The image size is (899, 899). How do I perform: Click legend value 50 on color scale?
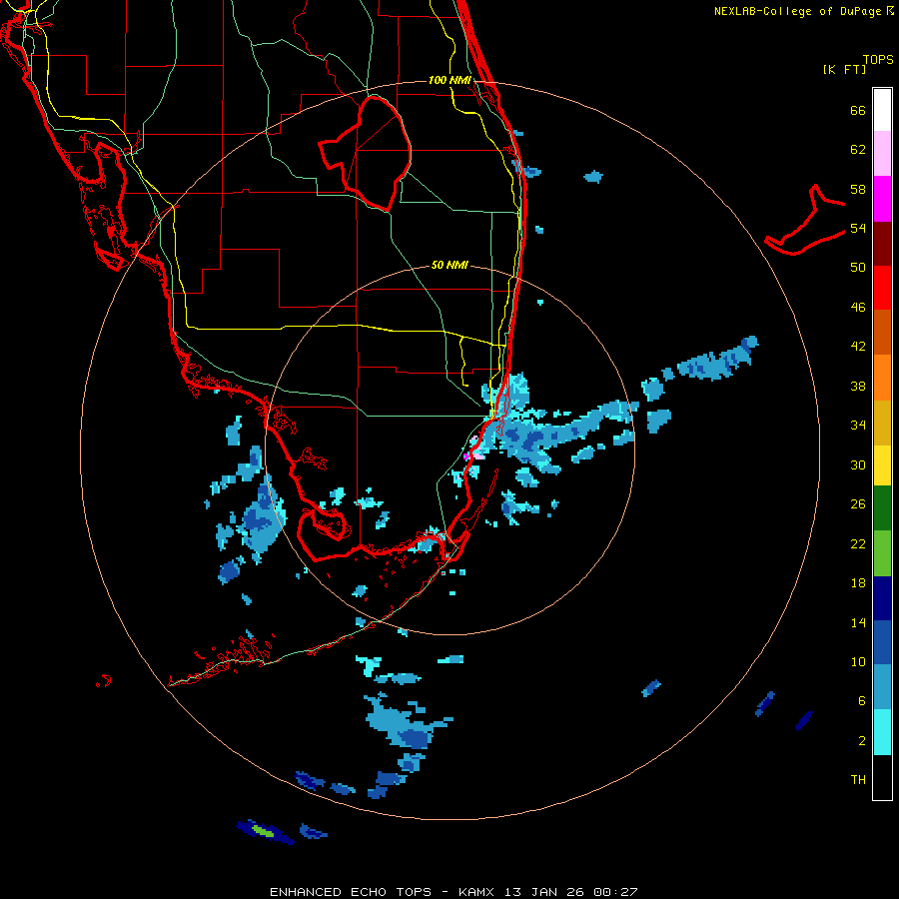(858, 268)
